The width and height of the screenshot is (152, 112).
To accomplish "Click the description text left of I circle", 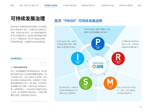I will coord(67,44).
